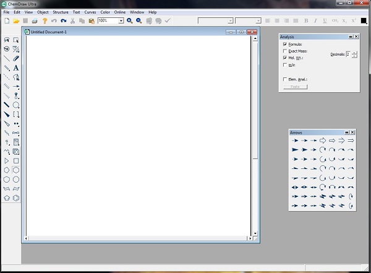The image size is (371, 273).
Task: Click the Paste button in the Analysis panel
Action: coord(295,87)
